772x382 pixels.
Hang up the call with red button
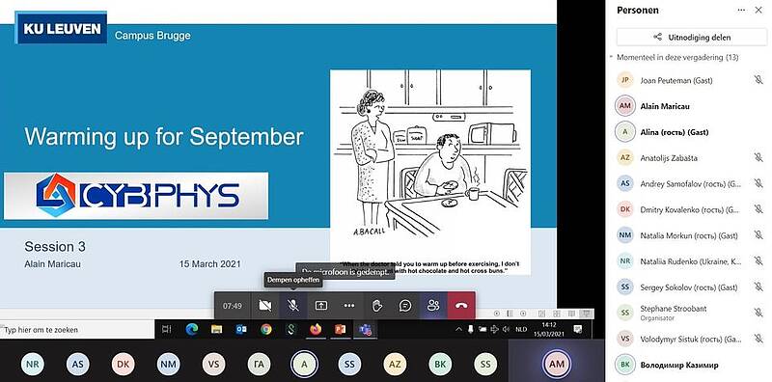point(461,306)
